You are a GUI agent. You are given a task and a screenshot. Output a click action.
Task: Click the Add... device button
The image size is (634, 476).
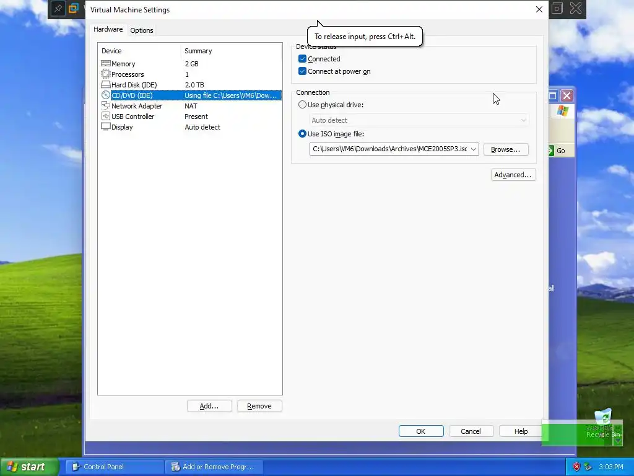209,406
